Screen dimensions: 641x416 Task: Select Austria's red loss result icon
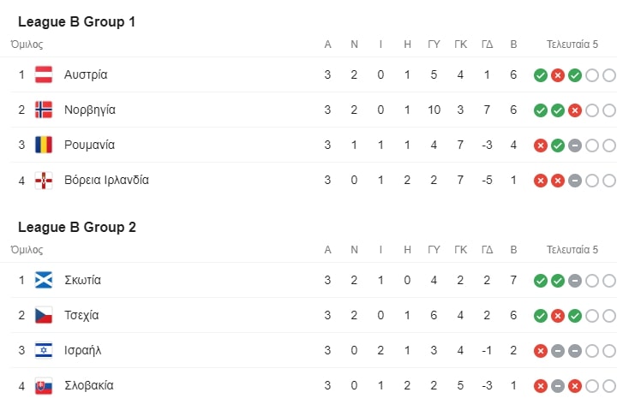558,75
